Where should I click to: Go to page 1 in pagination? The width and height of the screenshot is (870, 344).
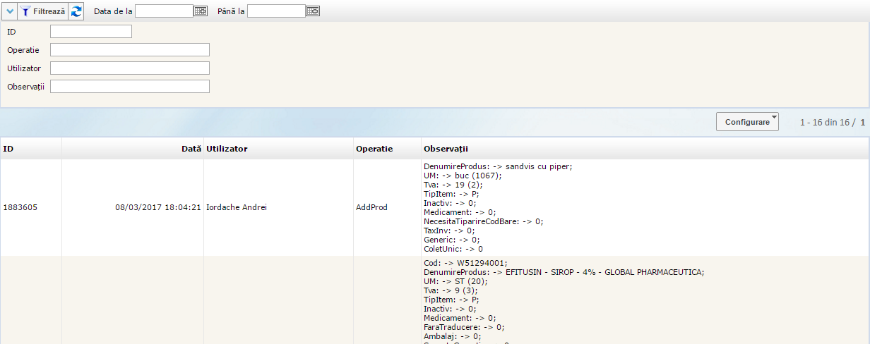pyautogui.click(x=862, y=123)
